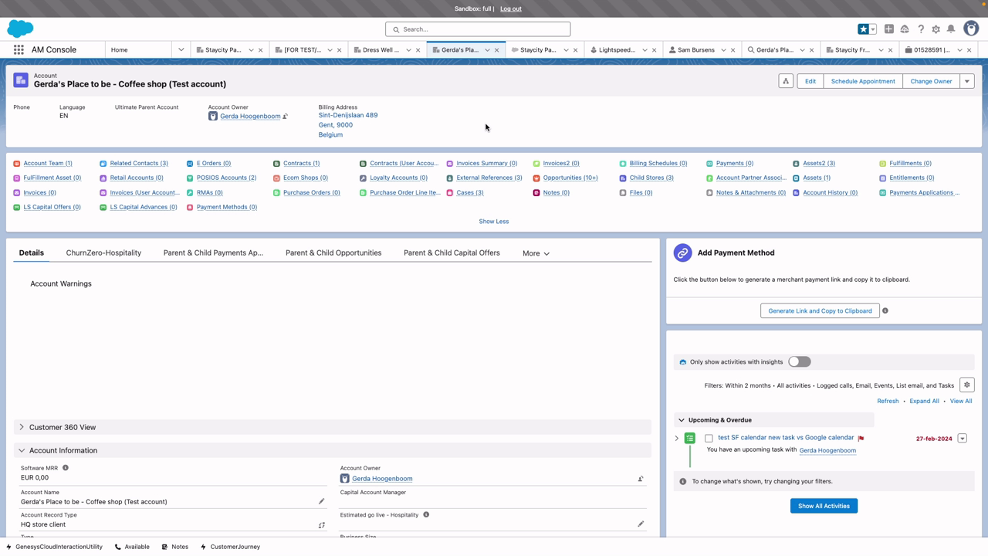View the account hierarchy icon
The height and width of the screenshot is (556, 988).
(786, 81)
